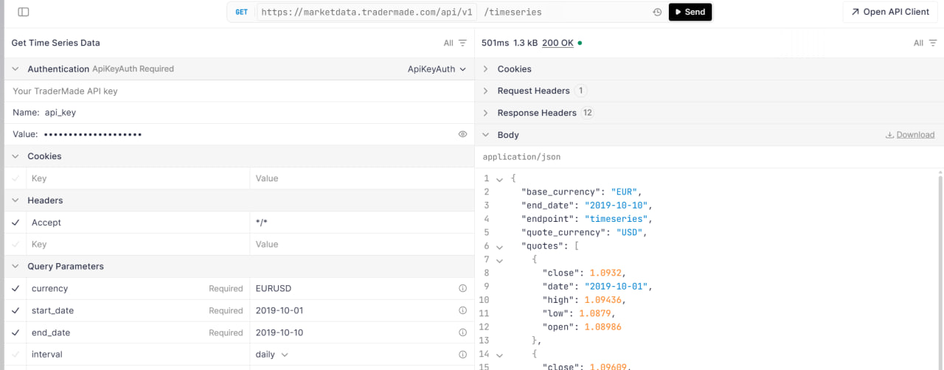Click the empty Headers Value input
The width and height of the screenshot is (944, 370).
(x=361, y=244)
